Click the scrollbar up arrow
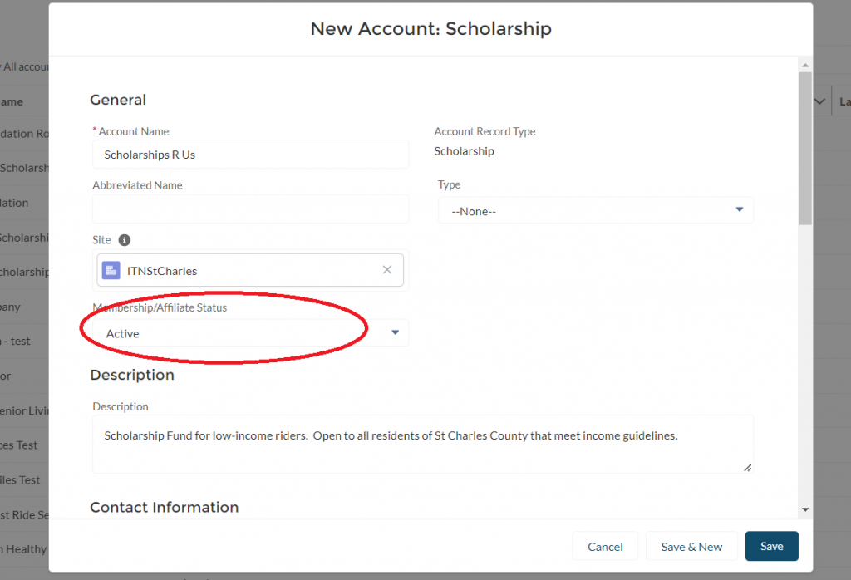The width and height of the screenshot is (851, 580). [805, 64]
